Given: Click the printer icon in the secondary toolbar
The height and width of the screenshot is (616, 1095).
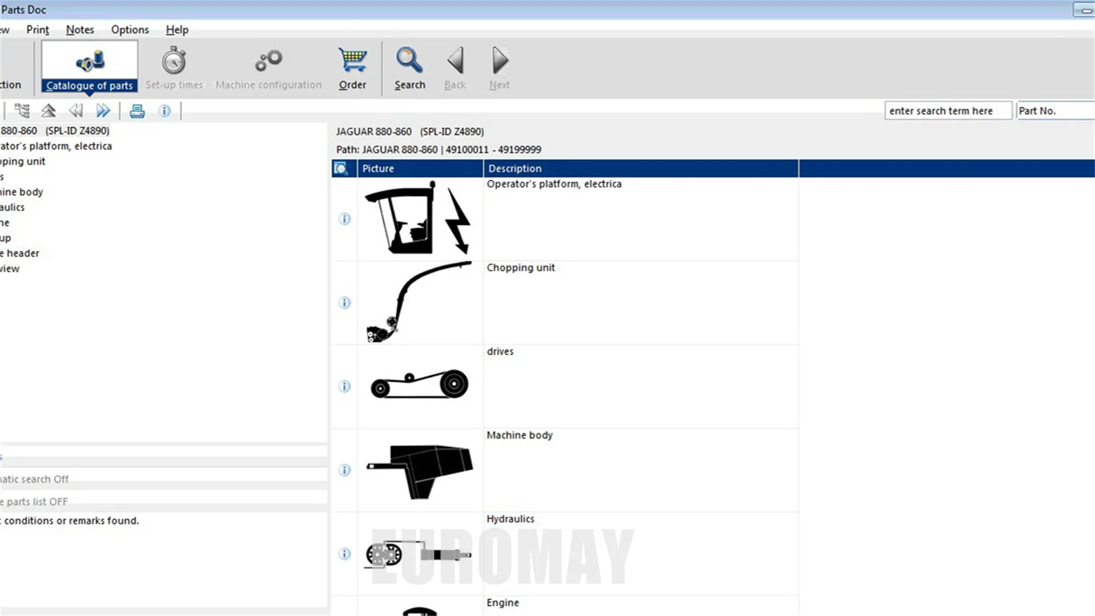Looking at the screenshot, I should [x=137, y=111].
